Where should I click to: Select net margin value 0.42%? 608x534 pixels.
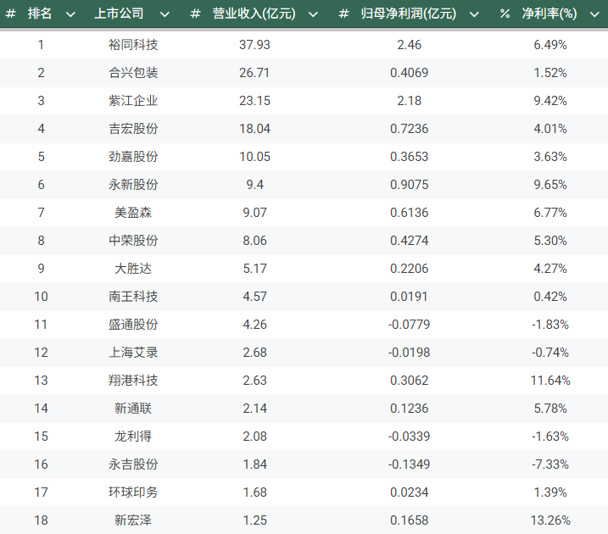click(549, 297)
